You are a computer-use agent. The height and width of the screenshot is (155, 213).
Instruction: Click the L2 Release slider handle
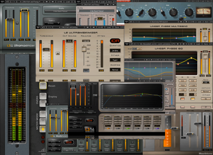click(84, 49)
